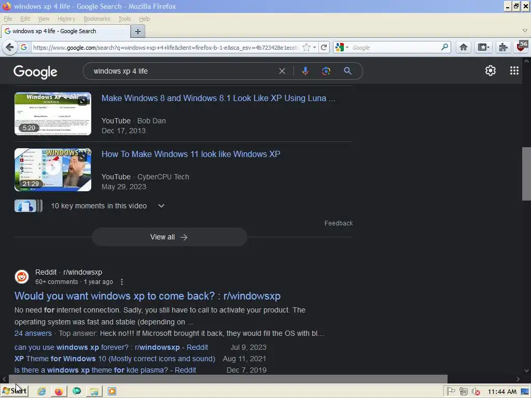Image resolution: width=531 pixels, height=398 pixels.
Task: Click the View all button
Action: tap(170, 237)
